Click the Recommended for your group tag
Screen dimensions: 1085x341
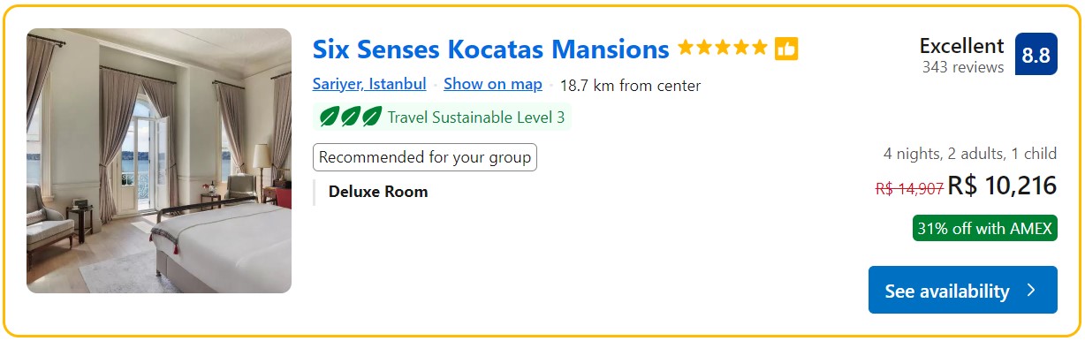425,157
